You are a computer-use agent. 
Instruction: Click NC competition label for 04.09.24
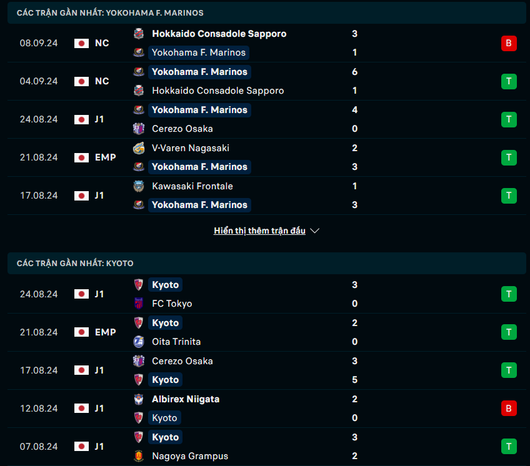point(102,81)
